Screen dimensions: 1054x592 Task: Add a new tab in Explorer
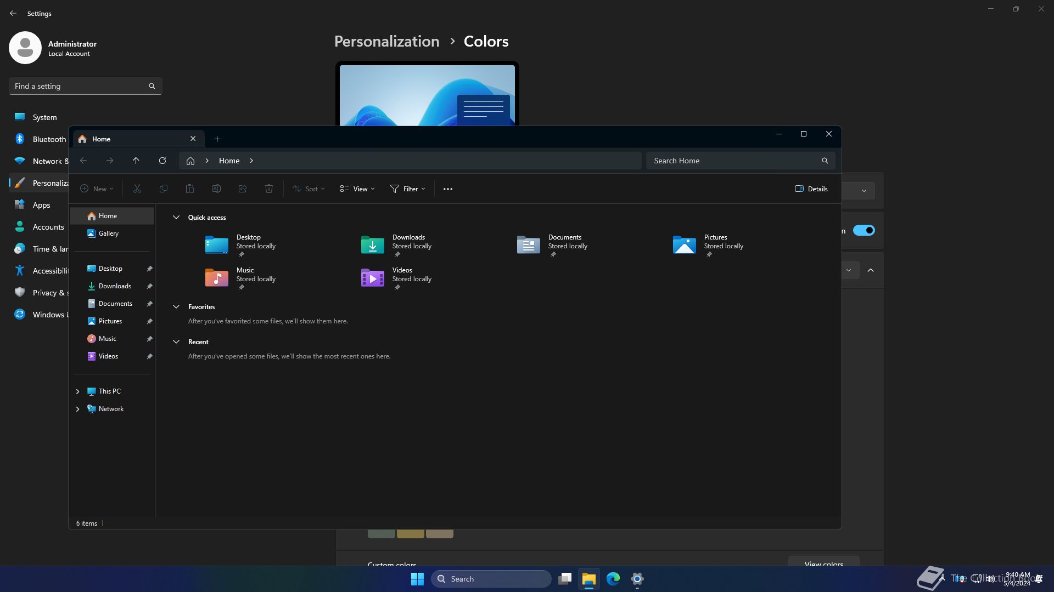pyautogui.click(x=217, y=139)
